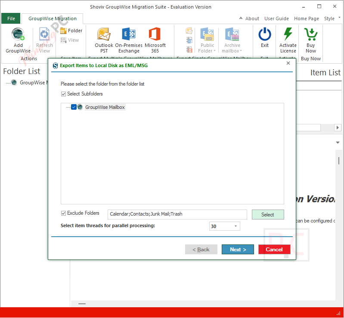Expand the Public Folder dropdown arrow

pyautogui.click(x=214, y=51)
